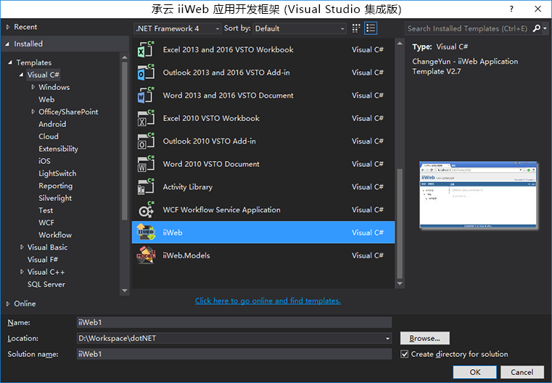Click the Outlook 2013 and 2016 Add-in icon
This screenshot has width=552, height=383.
pyautogui.click(x=146, y=72)
